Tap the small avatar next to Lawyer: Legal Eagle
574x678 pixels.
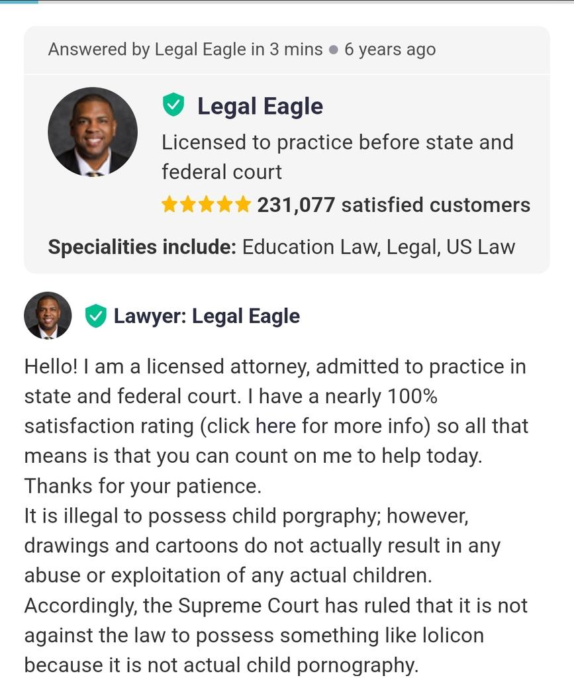click(x=48, y=316)
